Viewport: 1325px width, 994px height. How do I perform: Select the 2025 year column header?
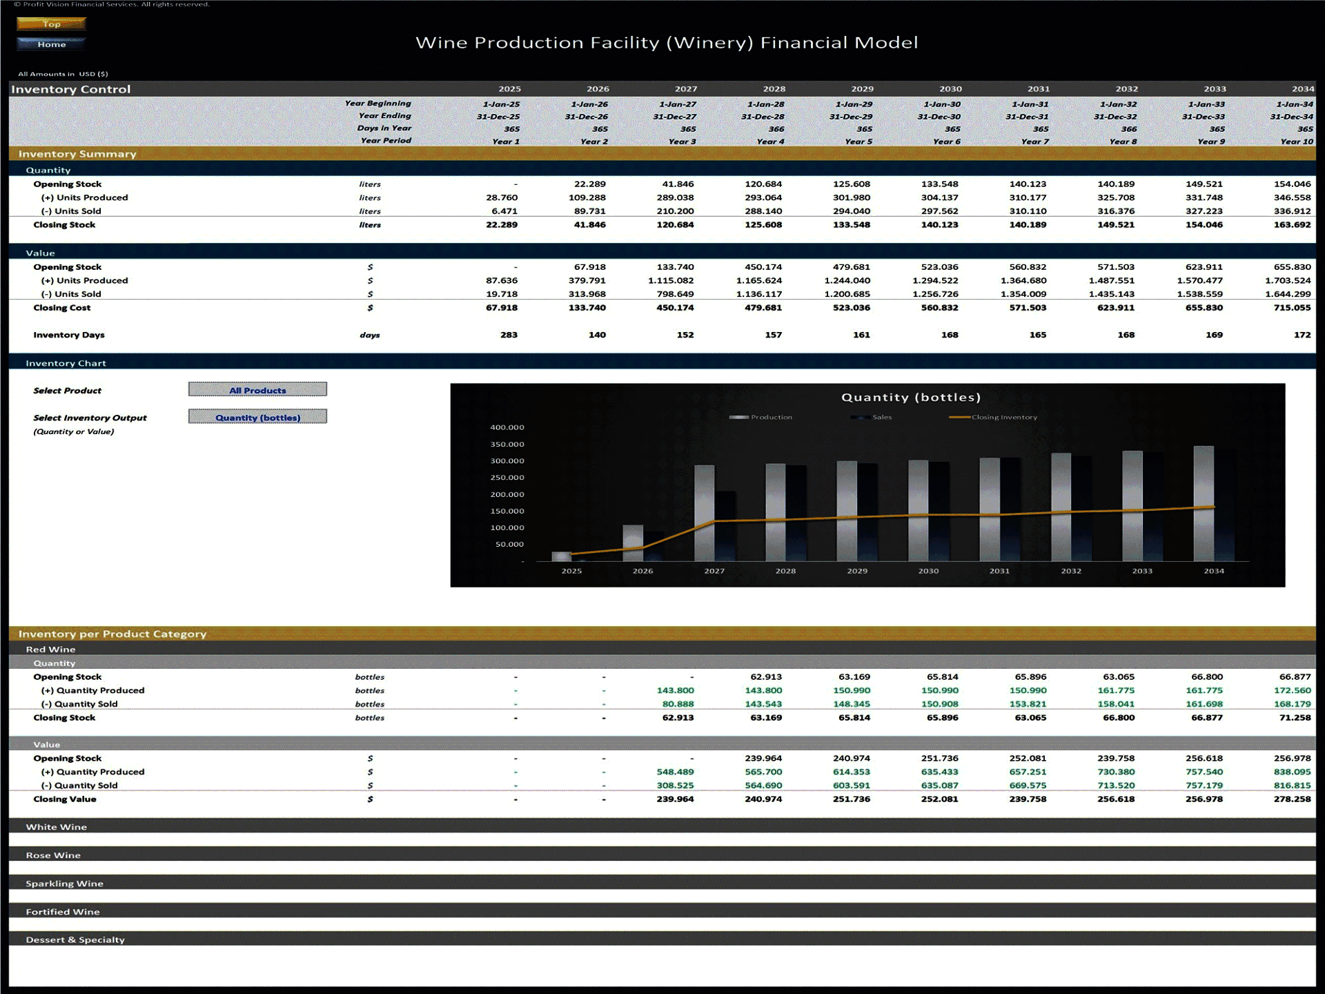point(509,89)
